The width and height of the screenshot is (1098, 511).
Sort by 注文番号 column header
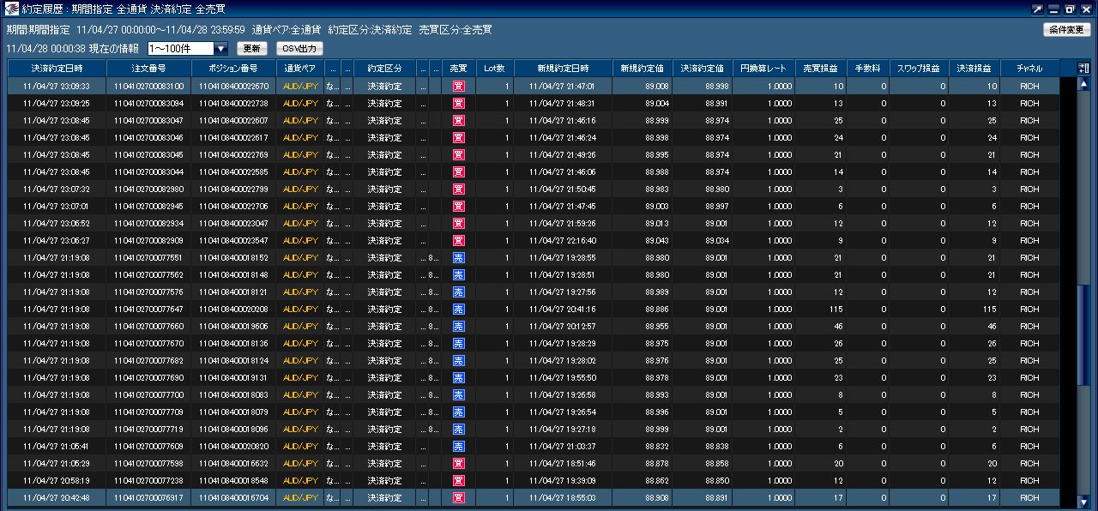pos(149,68)
